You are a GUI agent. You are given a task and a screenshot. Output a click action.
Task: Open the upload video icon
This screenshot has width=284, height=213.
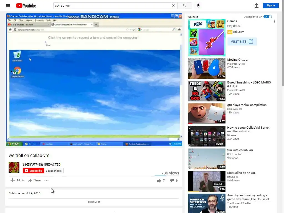coord(257,6)
